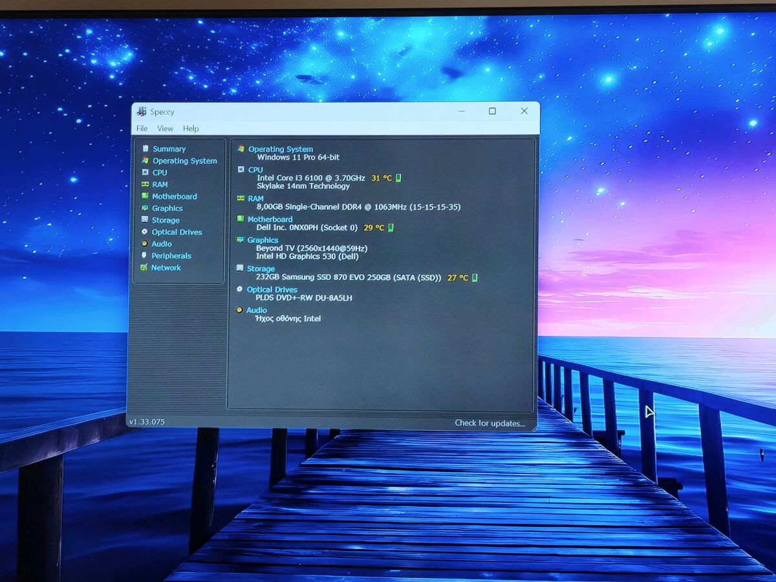The height and width of the screenshot is (582, 776).
Task: Click the Windows flag icon beside Operating System heading
Action: [x=241, y=149]
